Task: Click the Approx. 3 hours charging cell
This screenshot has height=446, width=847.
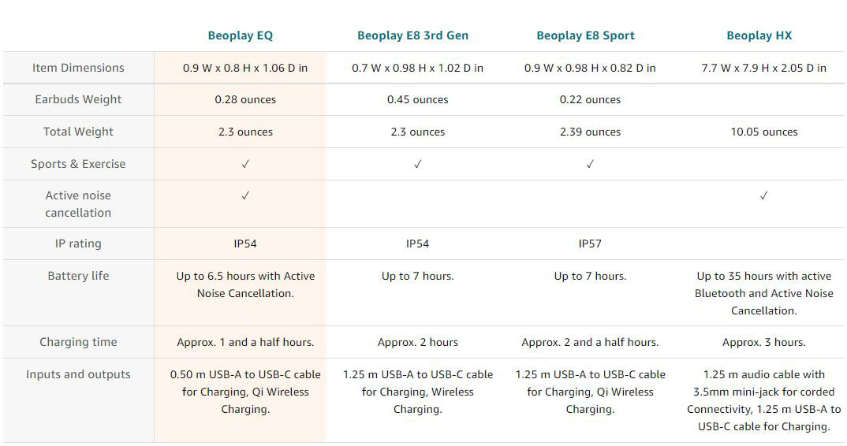Action: pos(764,342)
